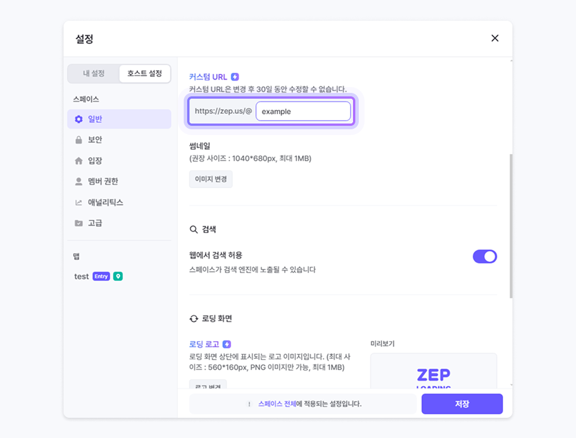Select the test map entry

click(82, 276)
